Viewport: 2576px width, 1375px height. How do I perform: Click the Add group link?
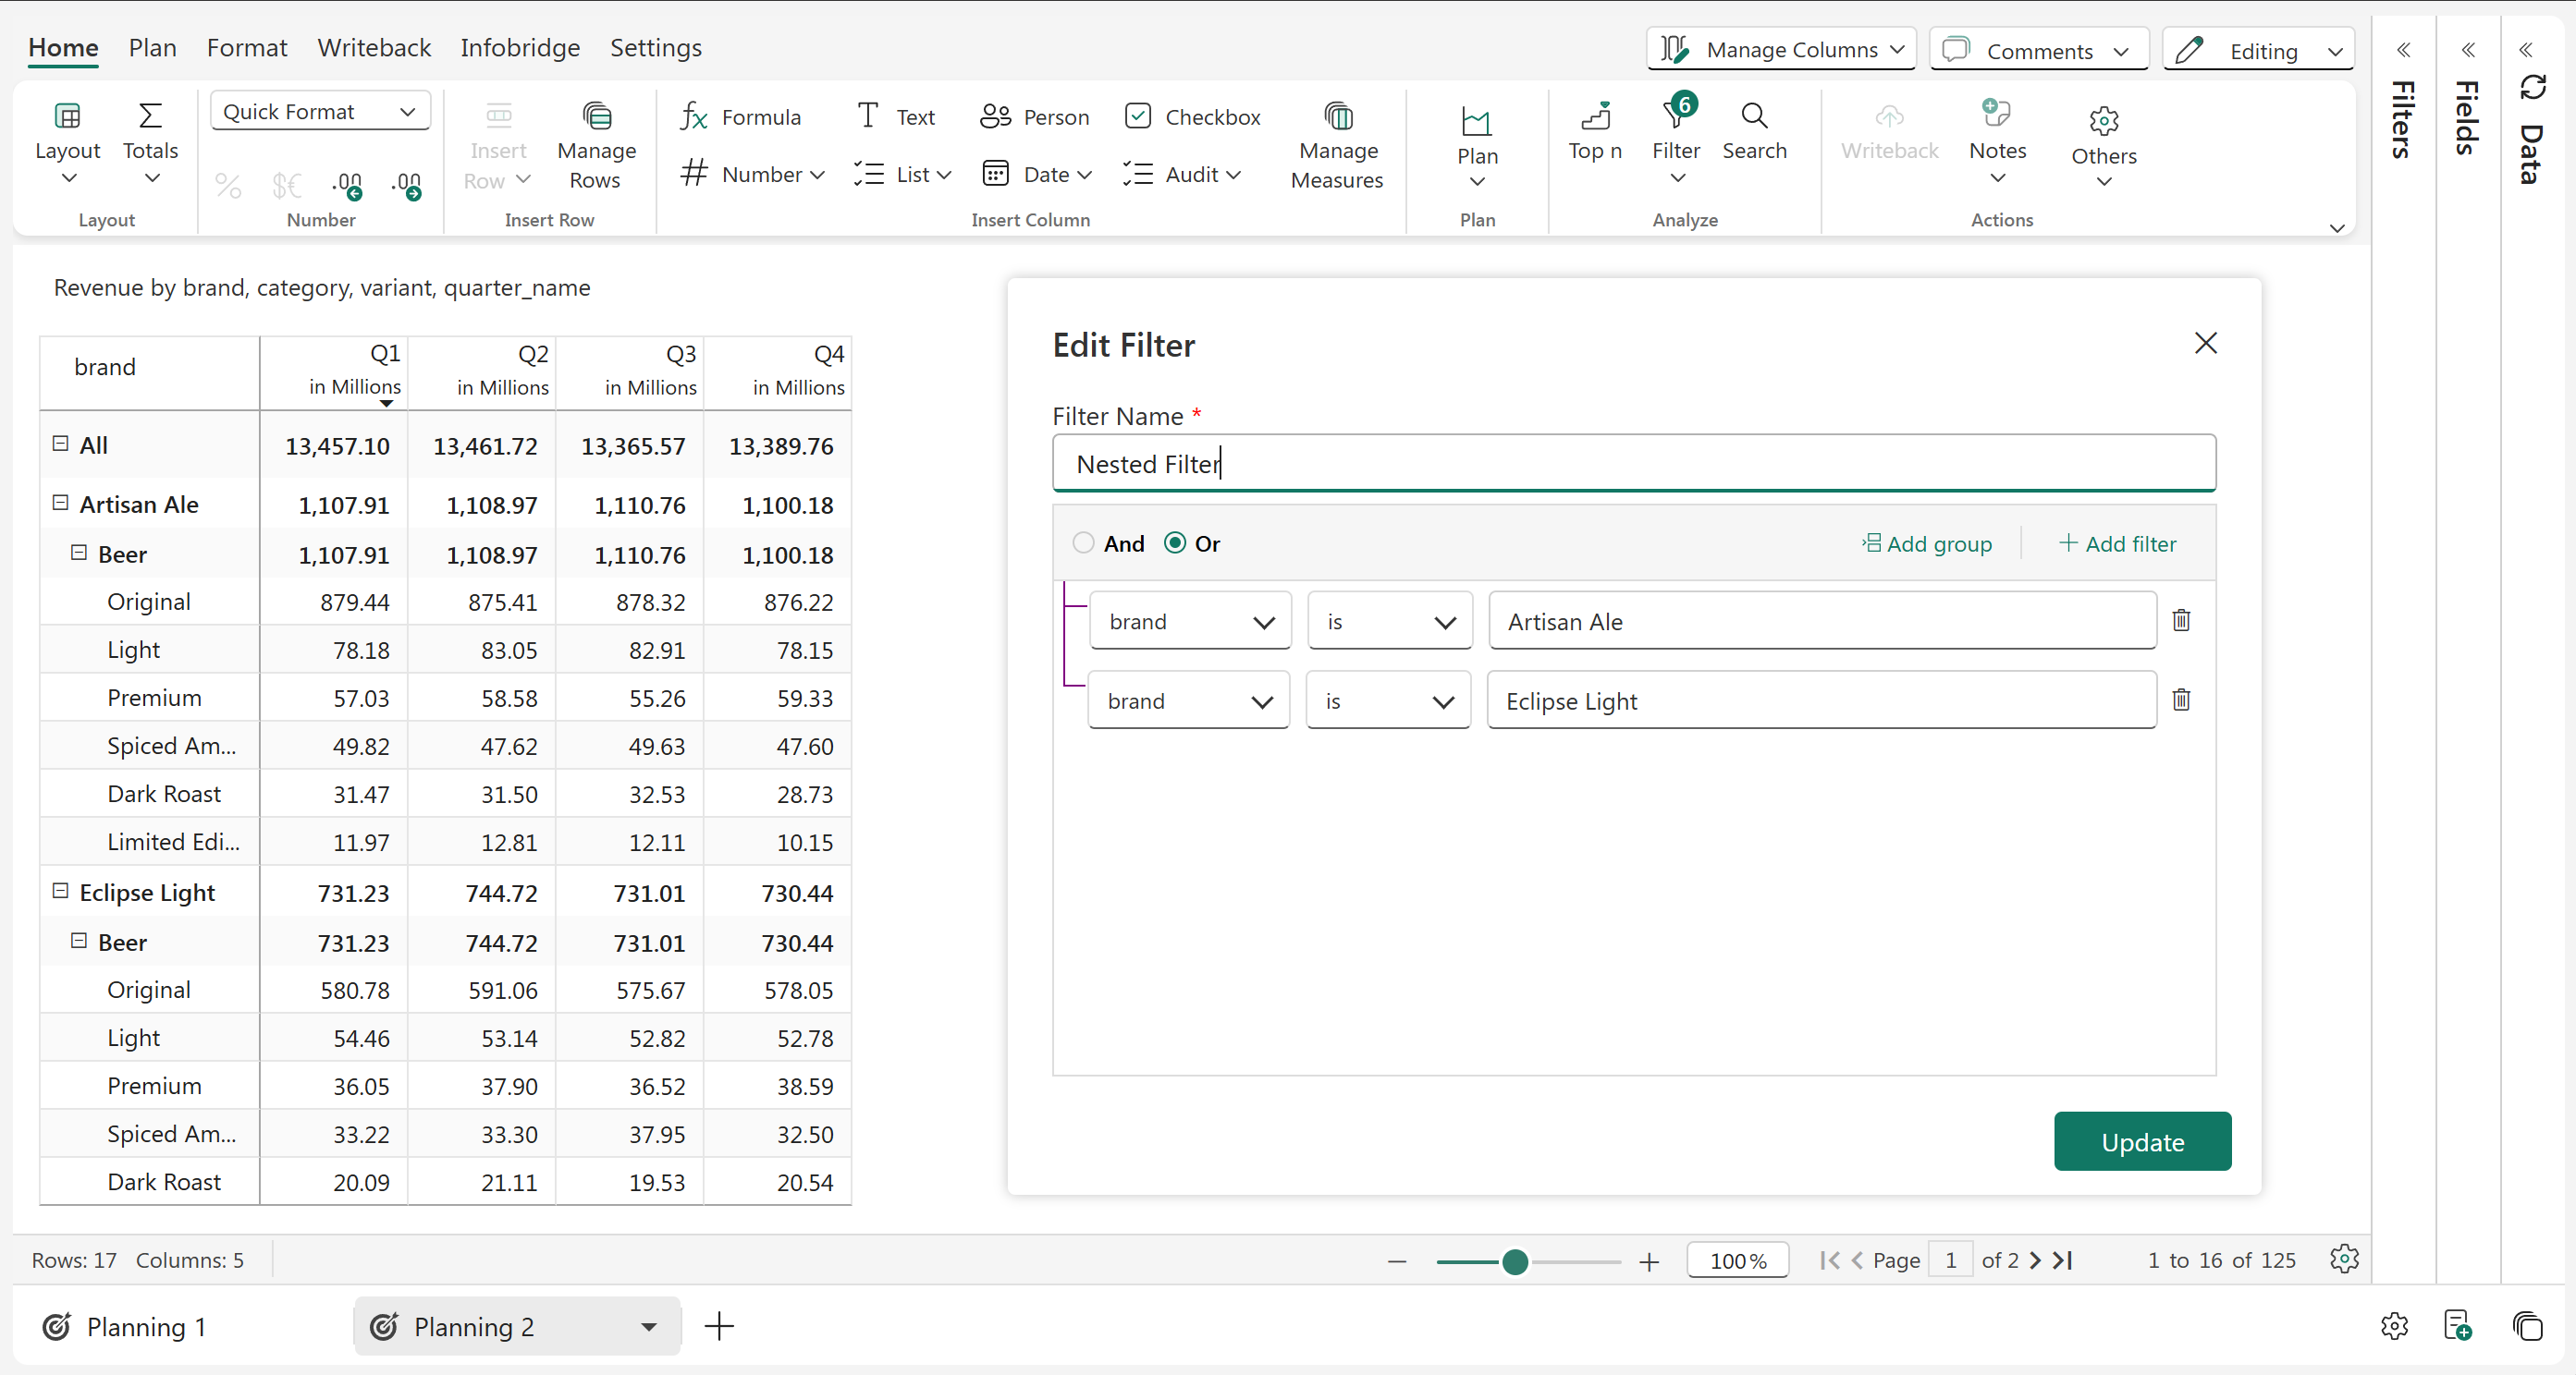point(1926,543)
